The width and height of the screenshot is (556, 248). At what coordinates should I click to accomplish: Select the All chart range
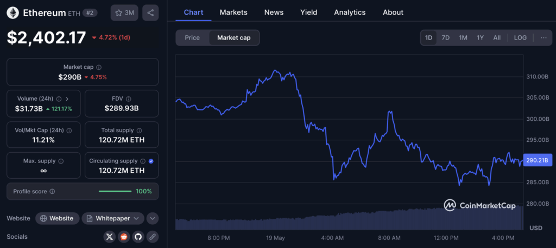(497, 38)
